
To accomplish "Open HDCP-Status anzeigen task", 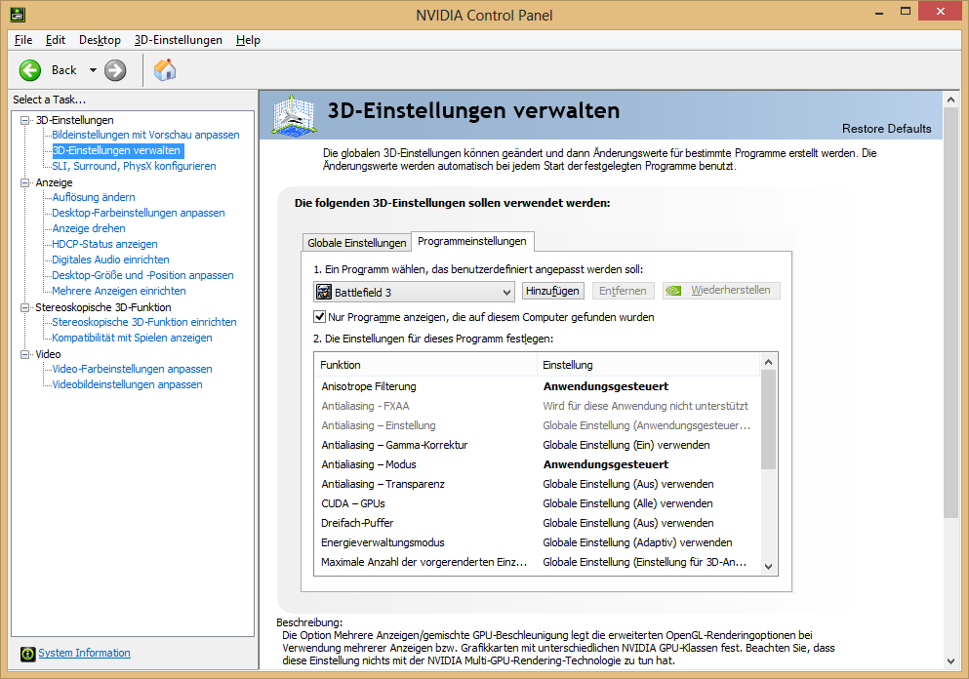I will (104, 244).
